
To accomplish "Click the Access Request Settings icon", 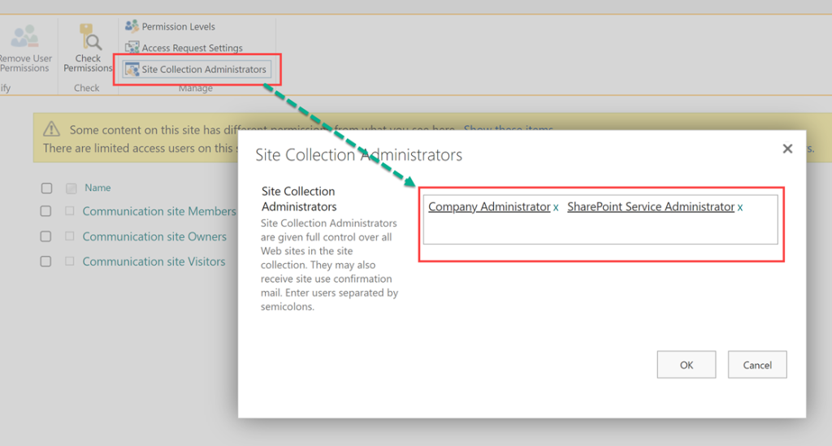I will 132,47.
